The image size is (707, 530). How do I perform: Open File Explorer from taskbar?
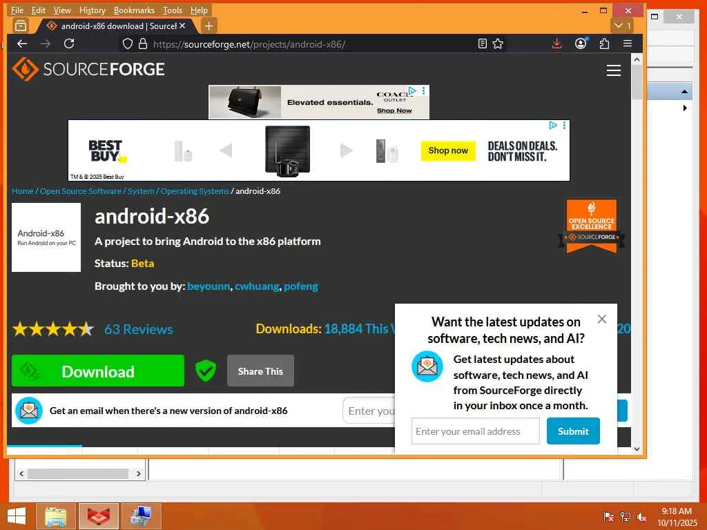(55, 516)
